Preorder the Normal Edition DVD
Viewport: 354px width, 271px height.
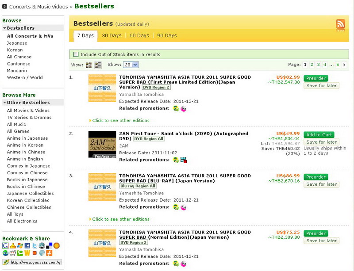tap(316, 233)
